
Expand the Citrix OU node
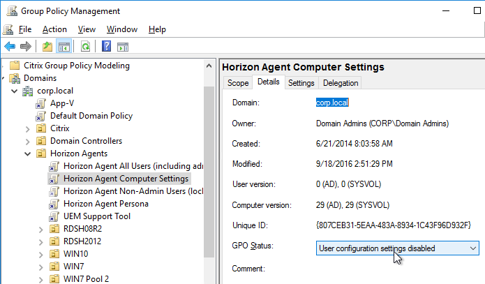point(27,128)
